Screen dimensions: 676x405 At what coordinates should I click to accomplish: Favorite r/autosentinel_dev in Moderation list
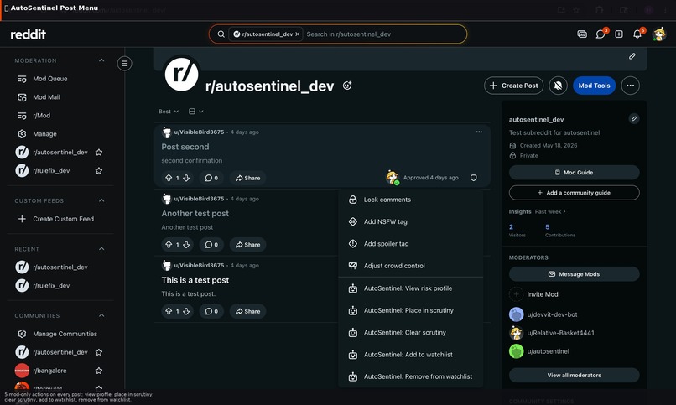coord(99,152)
